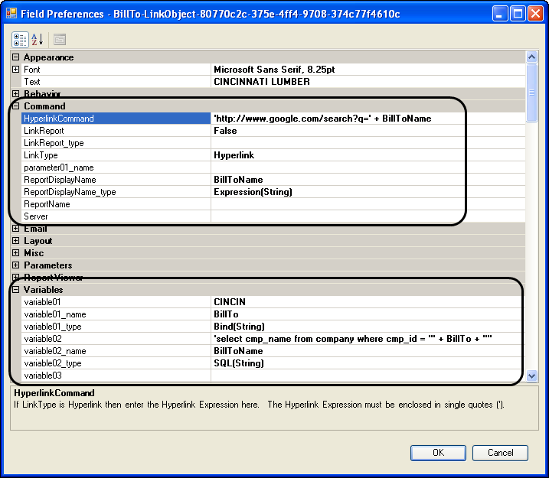Collapse the Appearance category
The image size is (549, 478).
pos(16,57)
